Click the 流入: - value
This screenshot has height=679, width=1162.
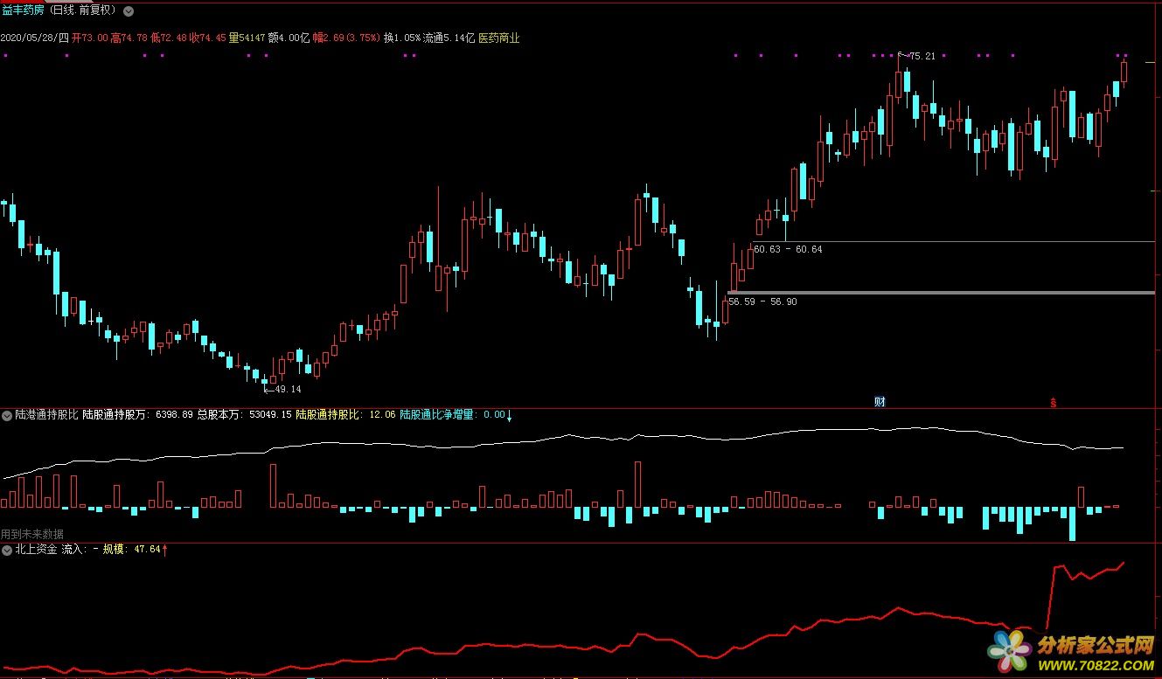[80, 550]
